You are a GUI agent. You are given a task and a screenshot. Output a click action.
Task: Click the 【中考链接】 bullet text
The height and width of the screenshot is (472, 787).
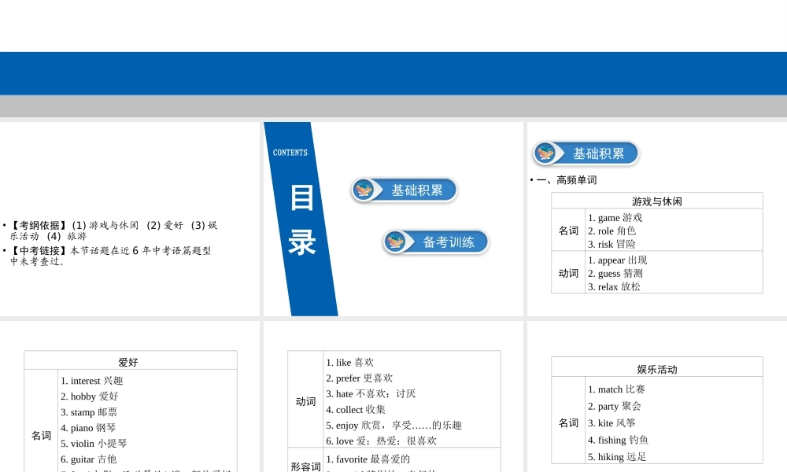click(x=110, y=256)
